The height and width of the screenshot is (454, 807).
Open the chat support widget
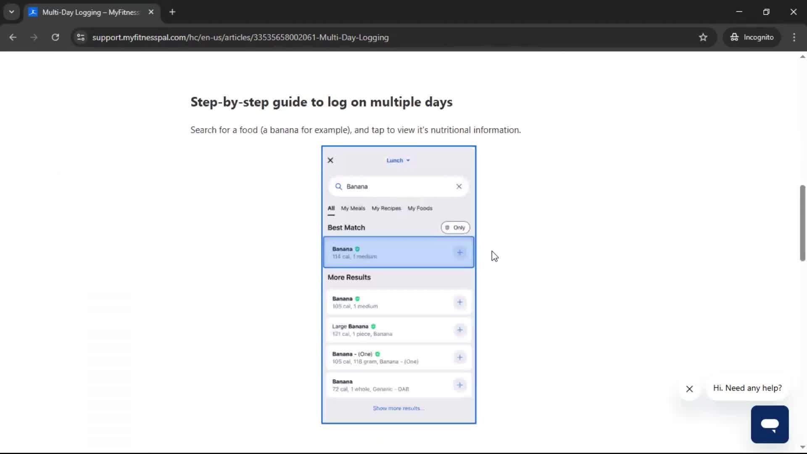pyautogui.click(x=770, y=424)
